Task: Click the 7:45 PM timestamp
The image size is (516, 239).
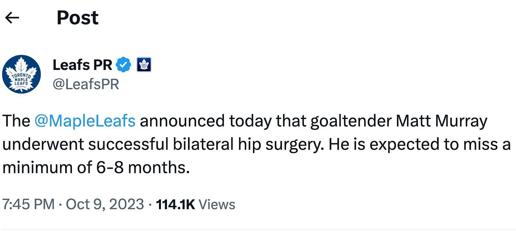Action: [28, 204]
